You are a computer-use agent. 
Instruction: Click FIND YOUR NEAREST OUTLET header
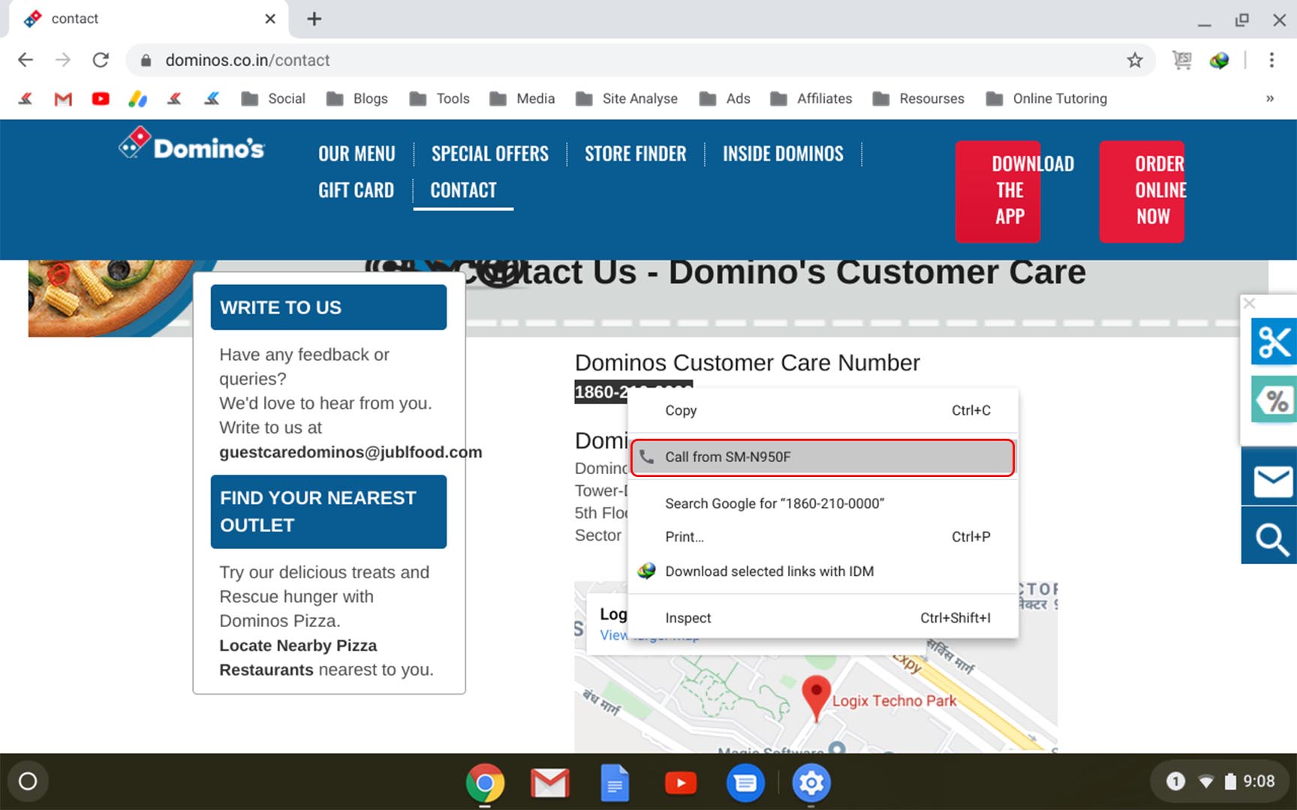329,511
